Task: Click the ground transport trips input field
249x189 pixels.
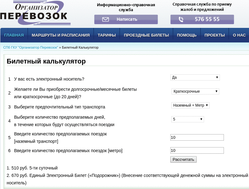Action: click(x=197, y=138)
